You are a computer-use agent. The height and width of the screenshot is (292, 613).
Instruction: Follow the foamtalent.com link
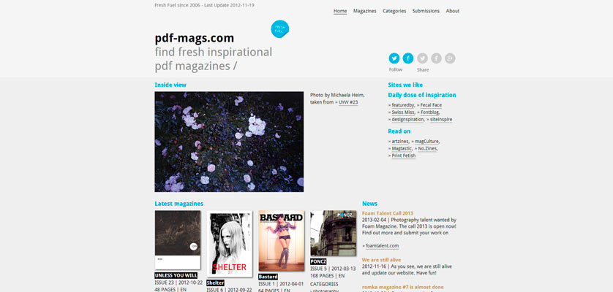(x=383, y=246)
